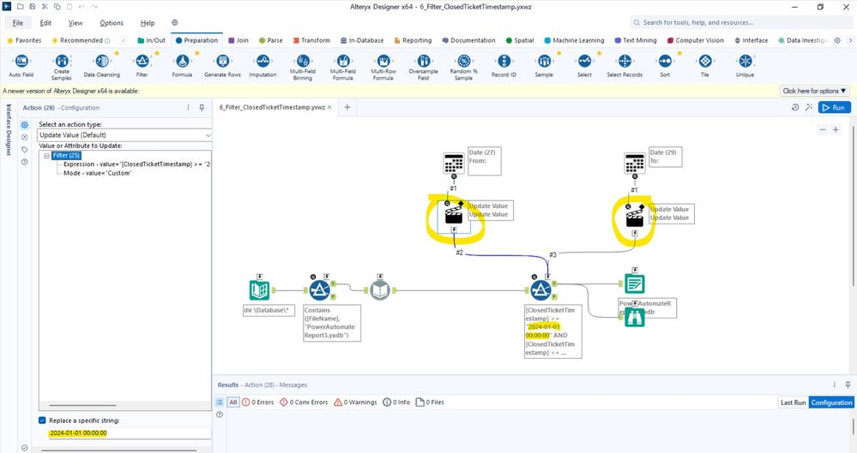The image size is (857, 453).
Task: Run the workflow
Action: [834, 108]
